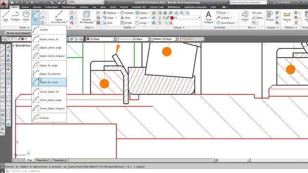Open Situation de masquage tool
Viewport: 308px width, 173px height.
pos(87,17)
